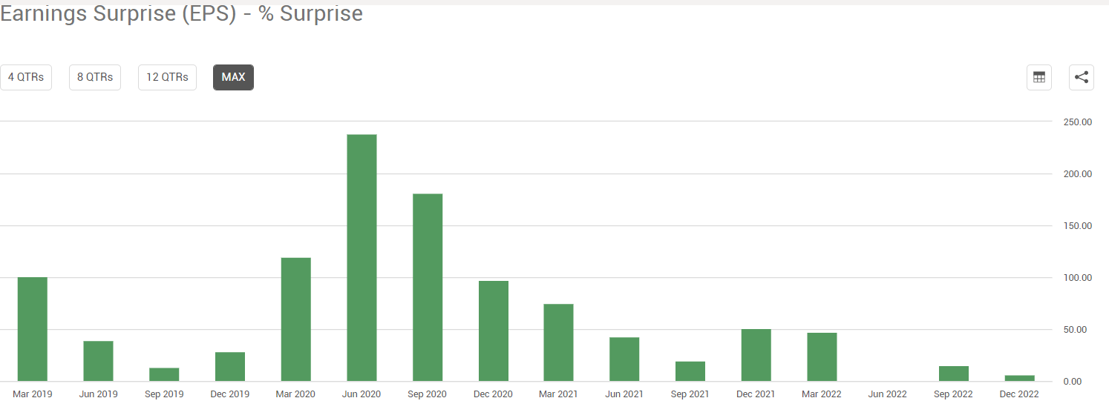Click the share chart icon
This screenshot has height=418, width=1109.
1082,77
